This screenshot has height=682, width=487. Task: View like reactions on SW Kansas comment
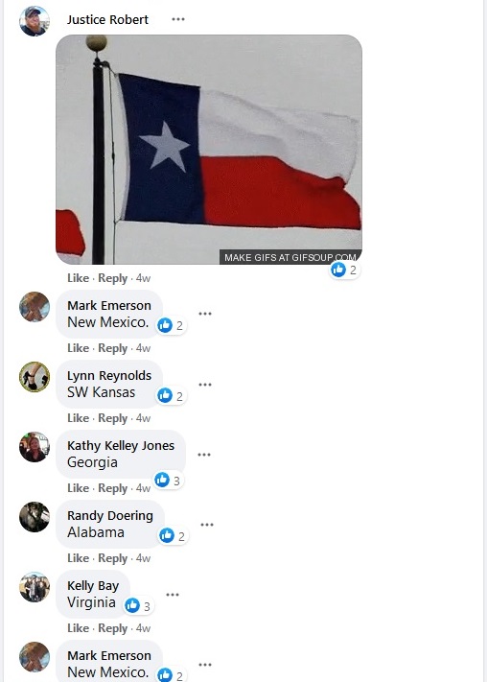172,396
